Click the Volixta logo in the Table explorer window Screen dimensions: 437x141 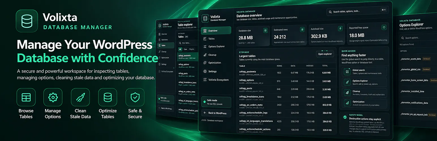tap(160, 26)
